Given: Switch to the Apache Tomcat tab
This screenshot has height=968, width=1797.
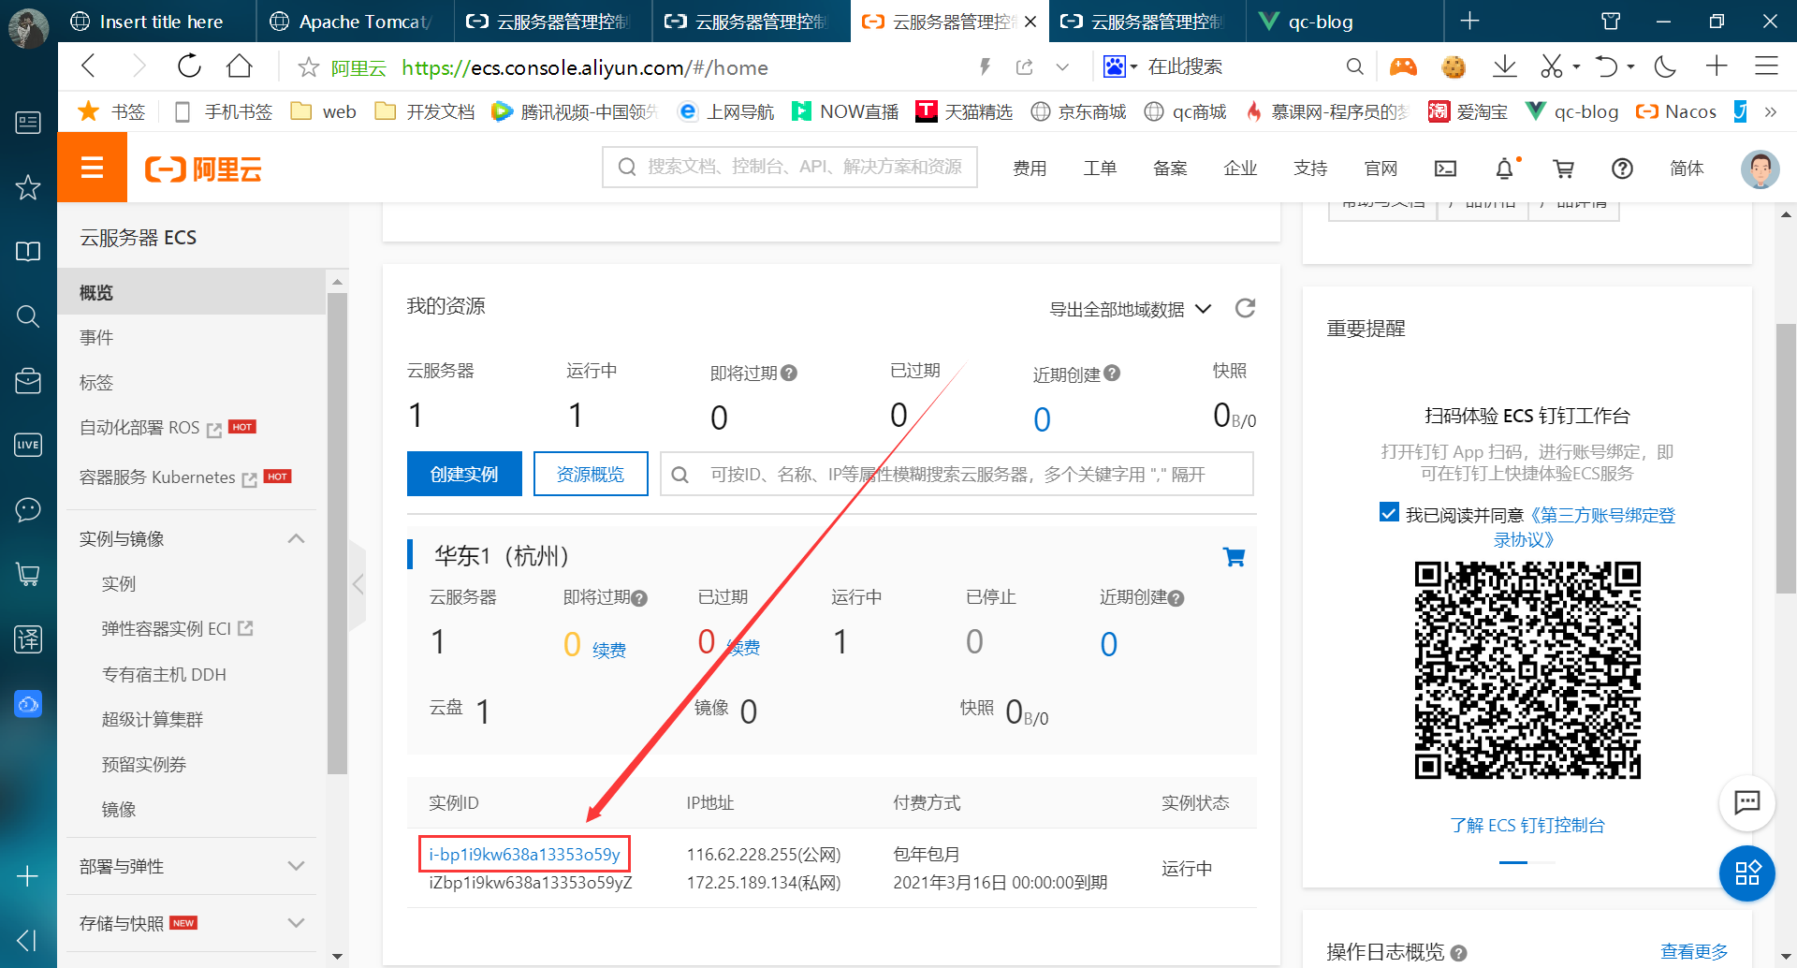Looking at the screenshot, I should [x=354, y=22].
